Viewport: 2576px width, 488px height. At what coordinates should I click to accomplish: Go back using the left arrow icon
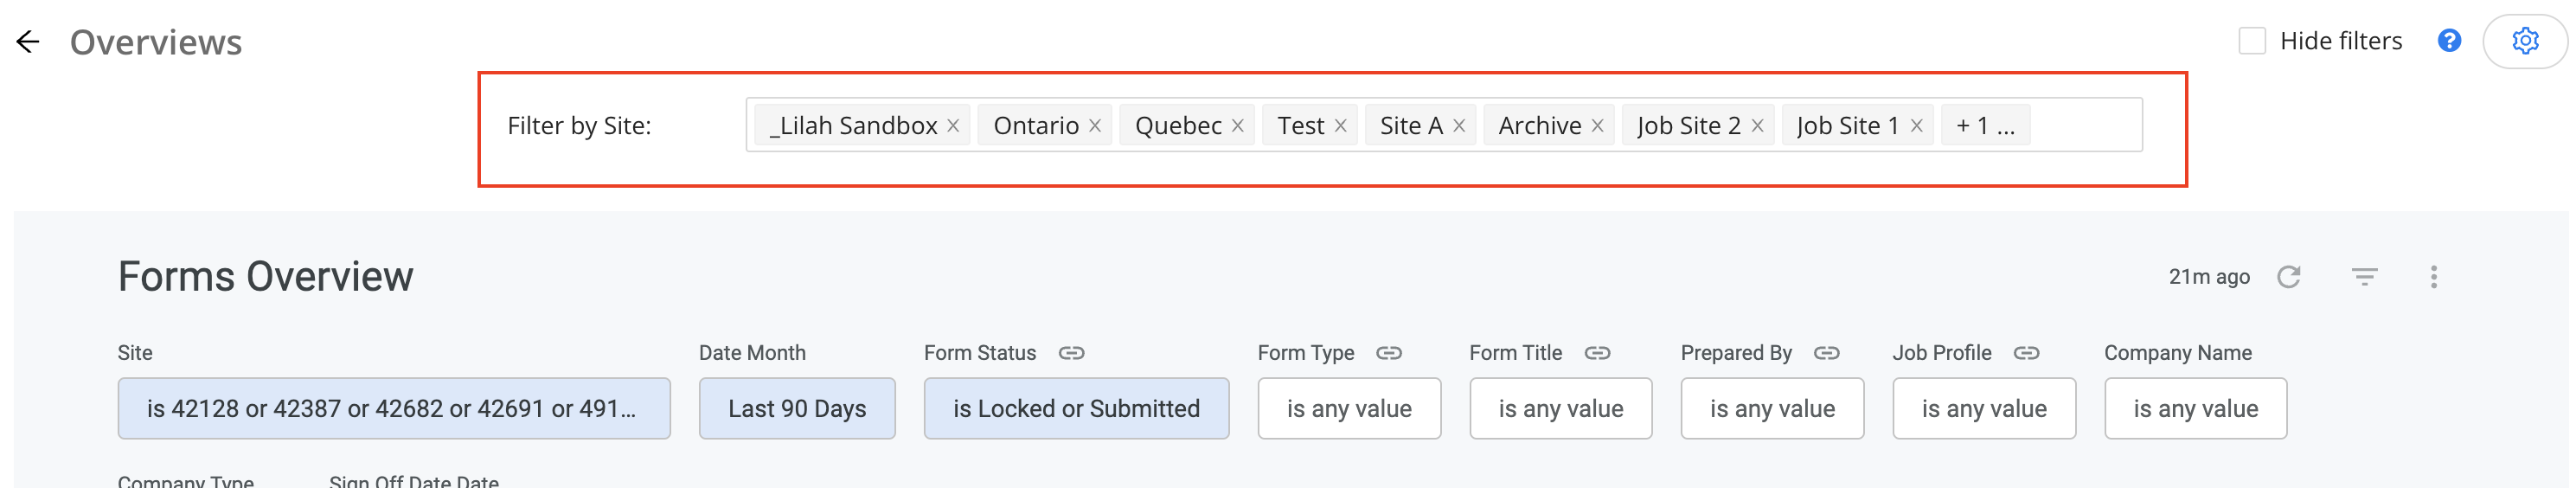[28, 41]
